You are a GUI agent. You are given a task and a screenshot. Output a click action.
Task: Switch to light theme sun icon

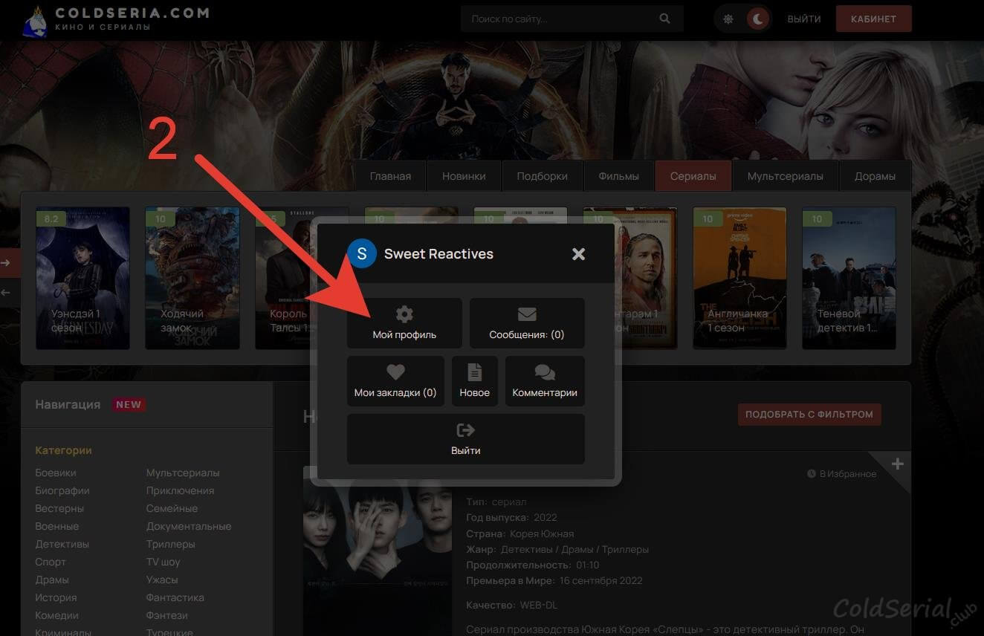tap(728, 19)
